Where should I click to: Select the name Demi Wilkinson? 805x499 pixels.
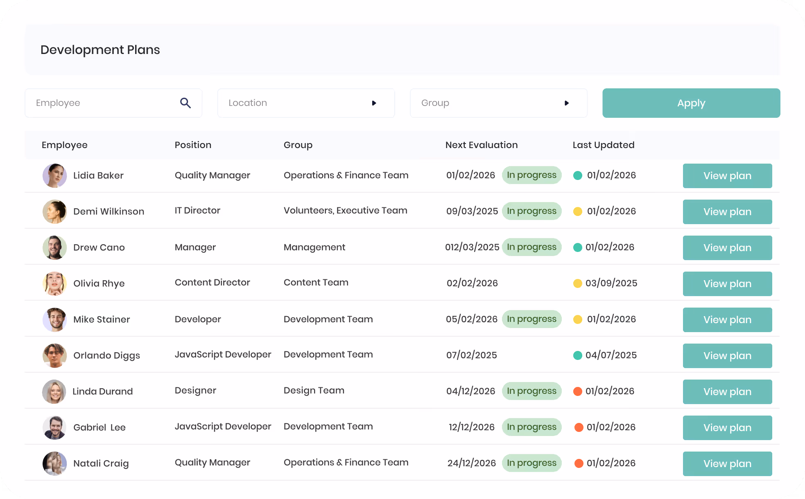(109, 211)
